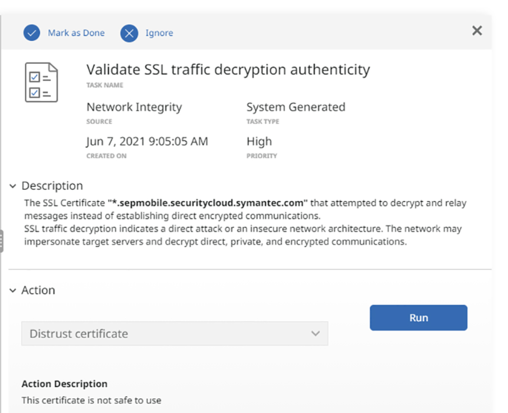Click the Network Integrity source value
This screenshot has width=508, height=413.
click(x=134, y=107)
